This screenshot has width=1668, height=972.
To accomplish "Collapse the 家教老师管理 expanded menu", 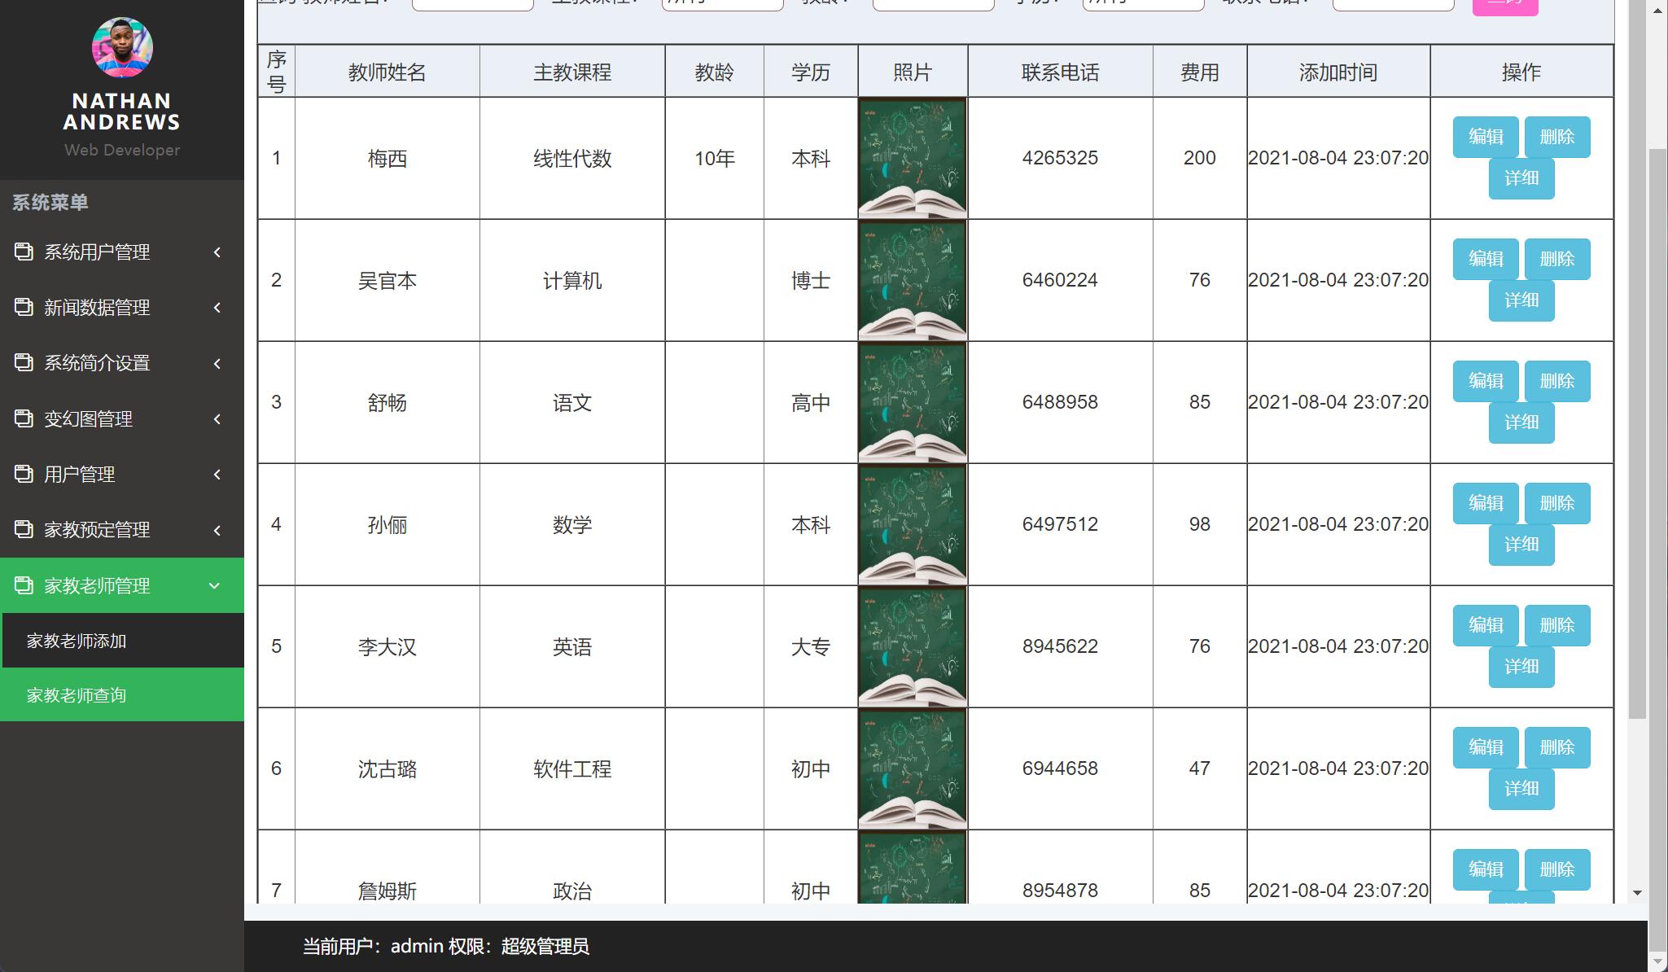I will pyautogui.click(x=214, y=585).
